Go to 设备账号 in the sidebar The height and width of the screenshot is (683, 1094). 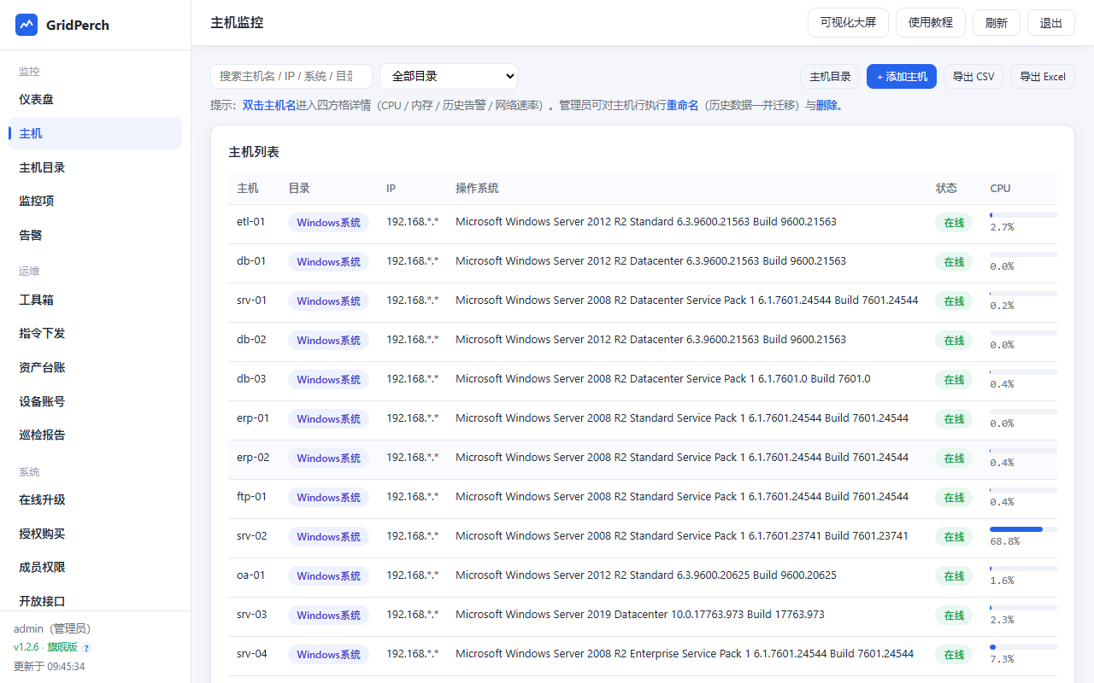click(x=95, y=401)
